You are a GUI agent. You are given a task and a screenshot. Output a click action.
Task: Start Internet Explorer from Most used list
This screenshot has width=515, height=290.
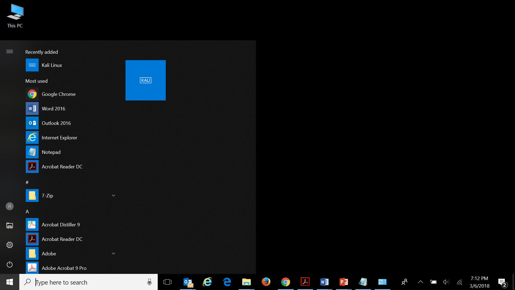tap(71, 137)
